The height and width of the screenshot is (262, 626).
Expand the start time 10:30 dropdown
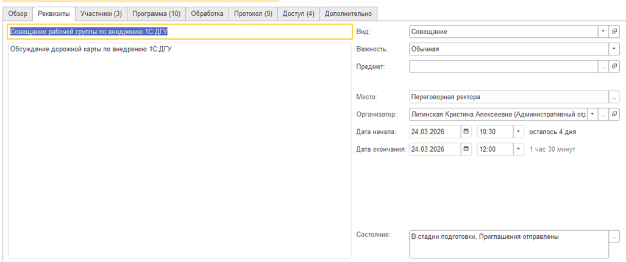coord(518,131)
